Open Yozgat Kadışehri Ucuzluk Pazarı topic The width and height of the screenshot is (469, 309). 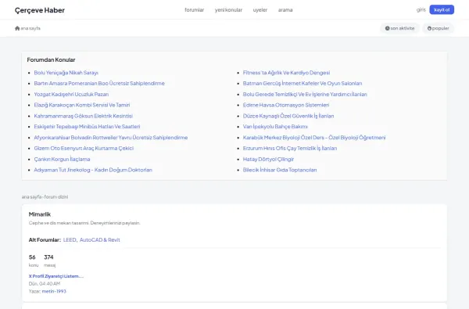(x=71, y=95)
